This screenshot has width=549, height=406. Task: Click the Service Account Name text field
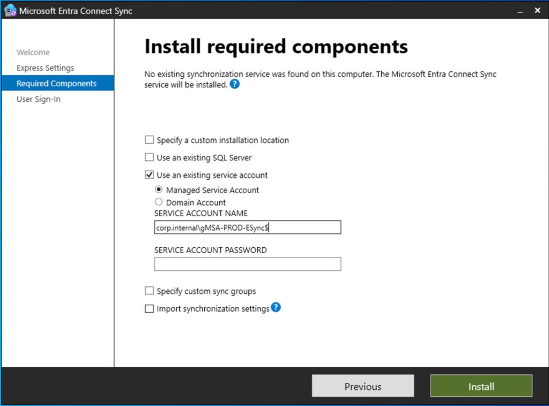[x=247, y=227]
